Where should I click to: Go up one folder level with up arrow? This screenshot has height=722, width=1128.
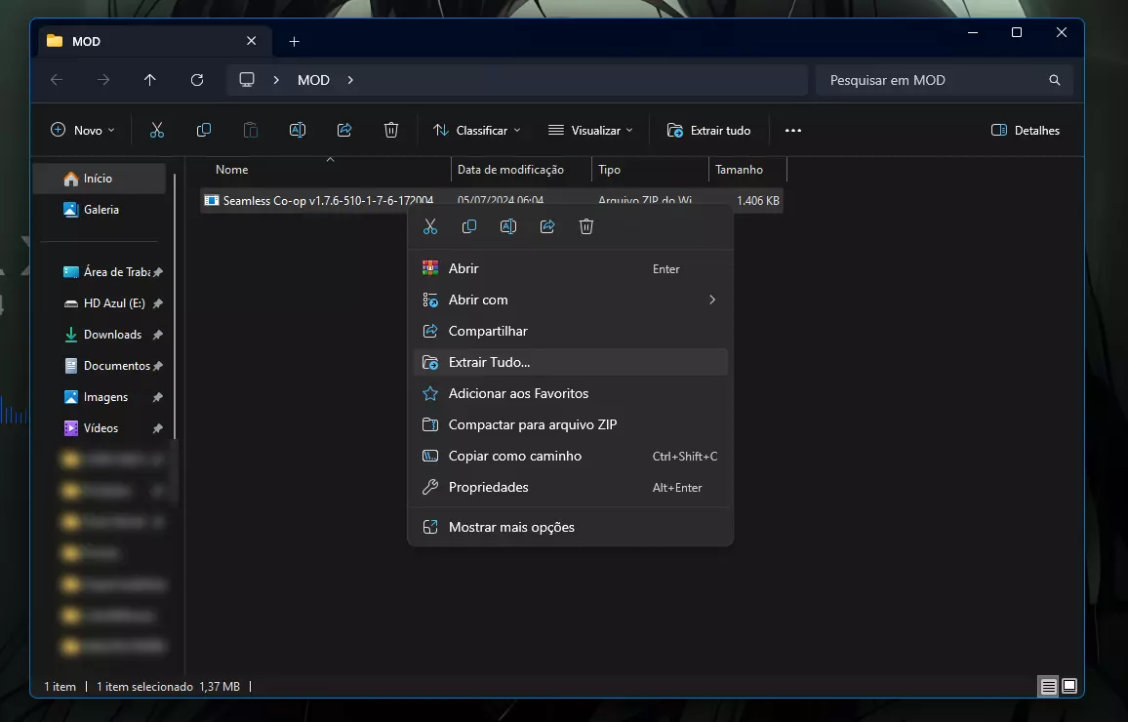149,80
